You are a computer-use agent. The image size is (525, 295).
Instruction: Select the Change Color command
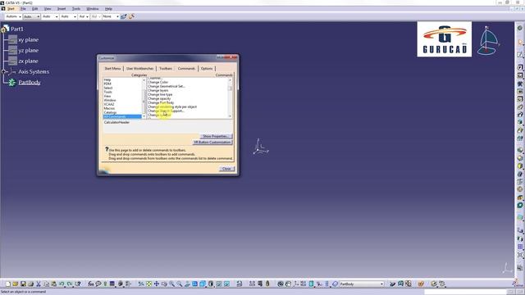[158, 82]
